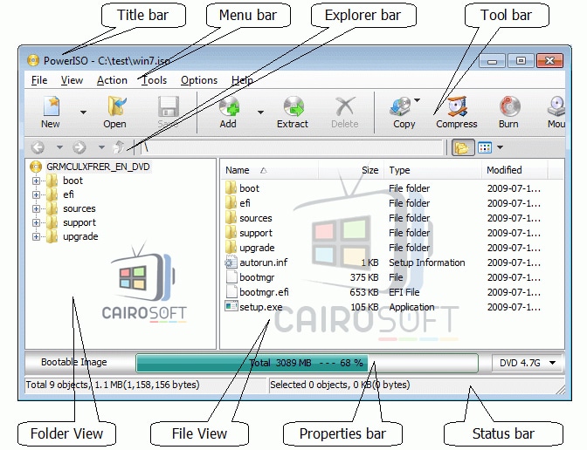Select support folder icon in file list
587x450 pixels.
(231, 233)
